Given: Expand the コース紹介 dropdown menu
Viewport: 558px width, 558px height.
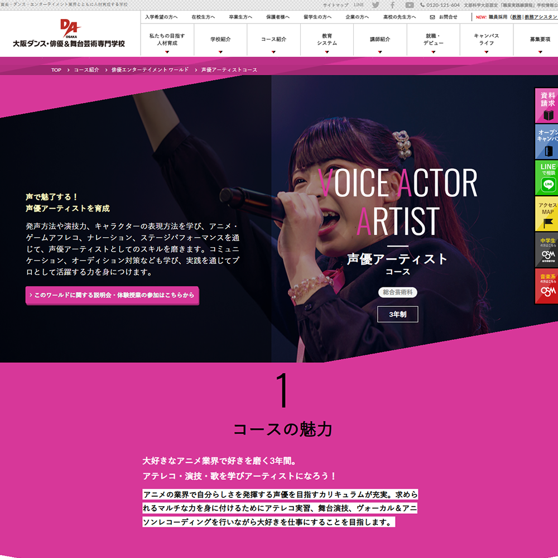Looking at the screenshot, I should click(x=273, y=40).
